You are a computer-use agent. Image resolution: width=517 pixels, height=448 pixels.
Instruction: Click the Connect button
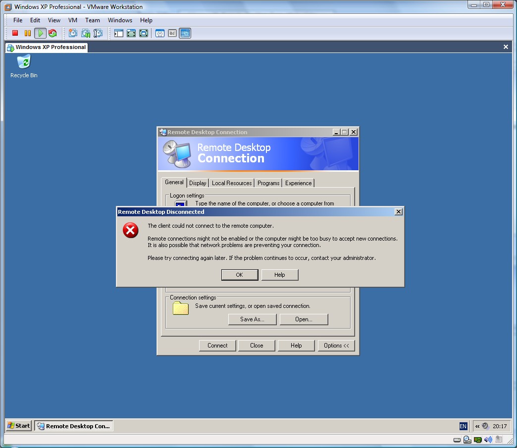pos(217,346)
